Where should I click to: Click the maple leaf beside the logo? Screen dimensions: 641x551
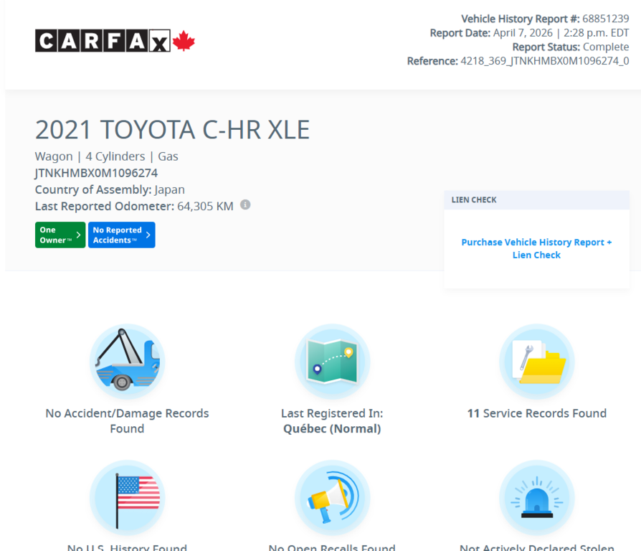click(x=183, y=40)
